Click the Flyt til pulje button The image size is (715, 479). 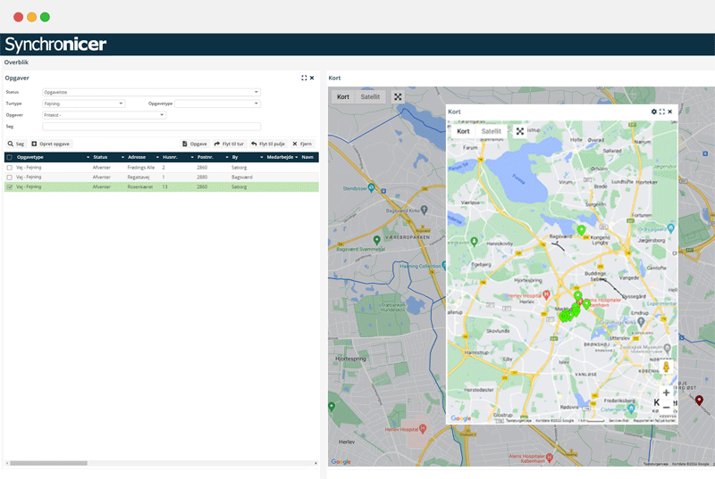(268, 144)
